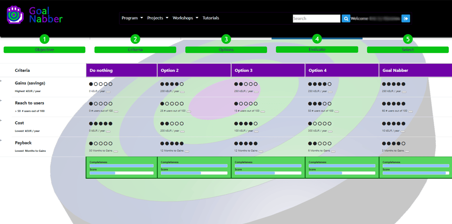Screen dimensions: 452x224
Task: Open the Projects dropdown menu
Action: (158, 18)
